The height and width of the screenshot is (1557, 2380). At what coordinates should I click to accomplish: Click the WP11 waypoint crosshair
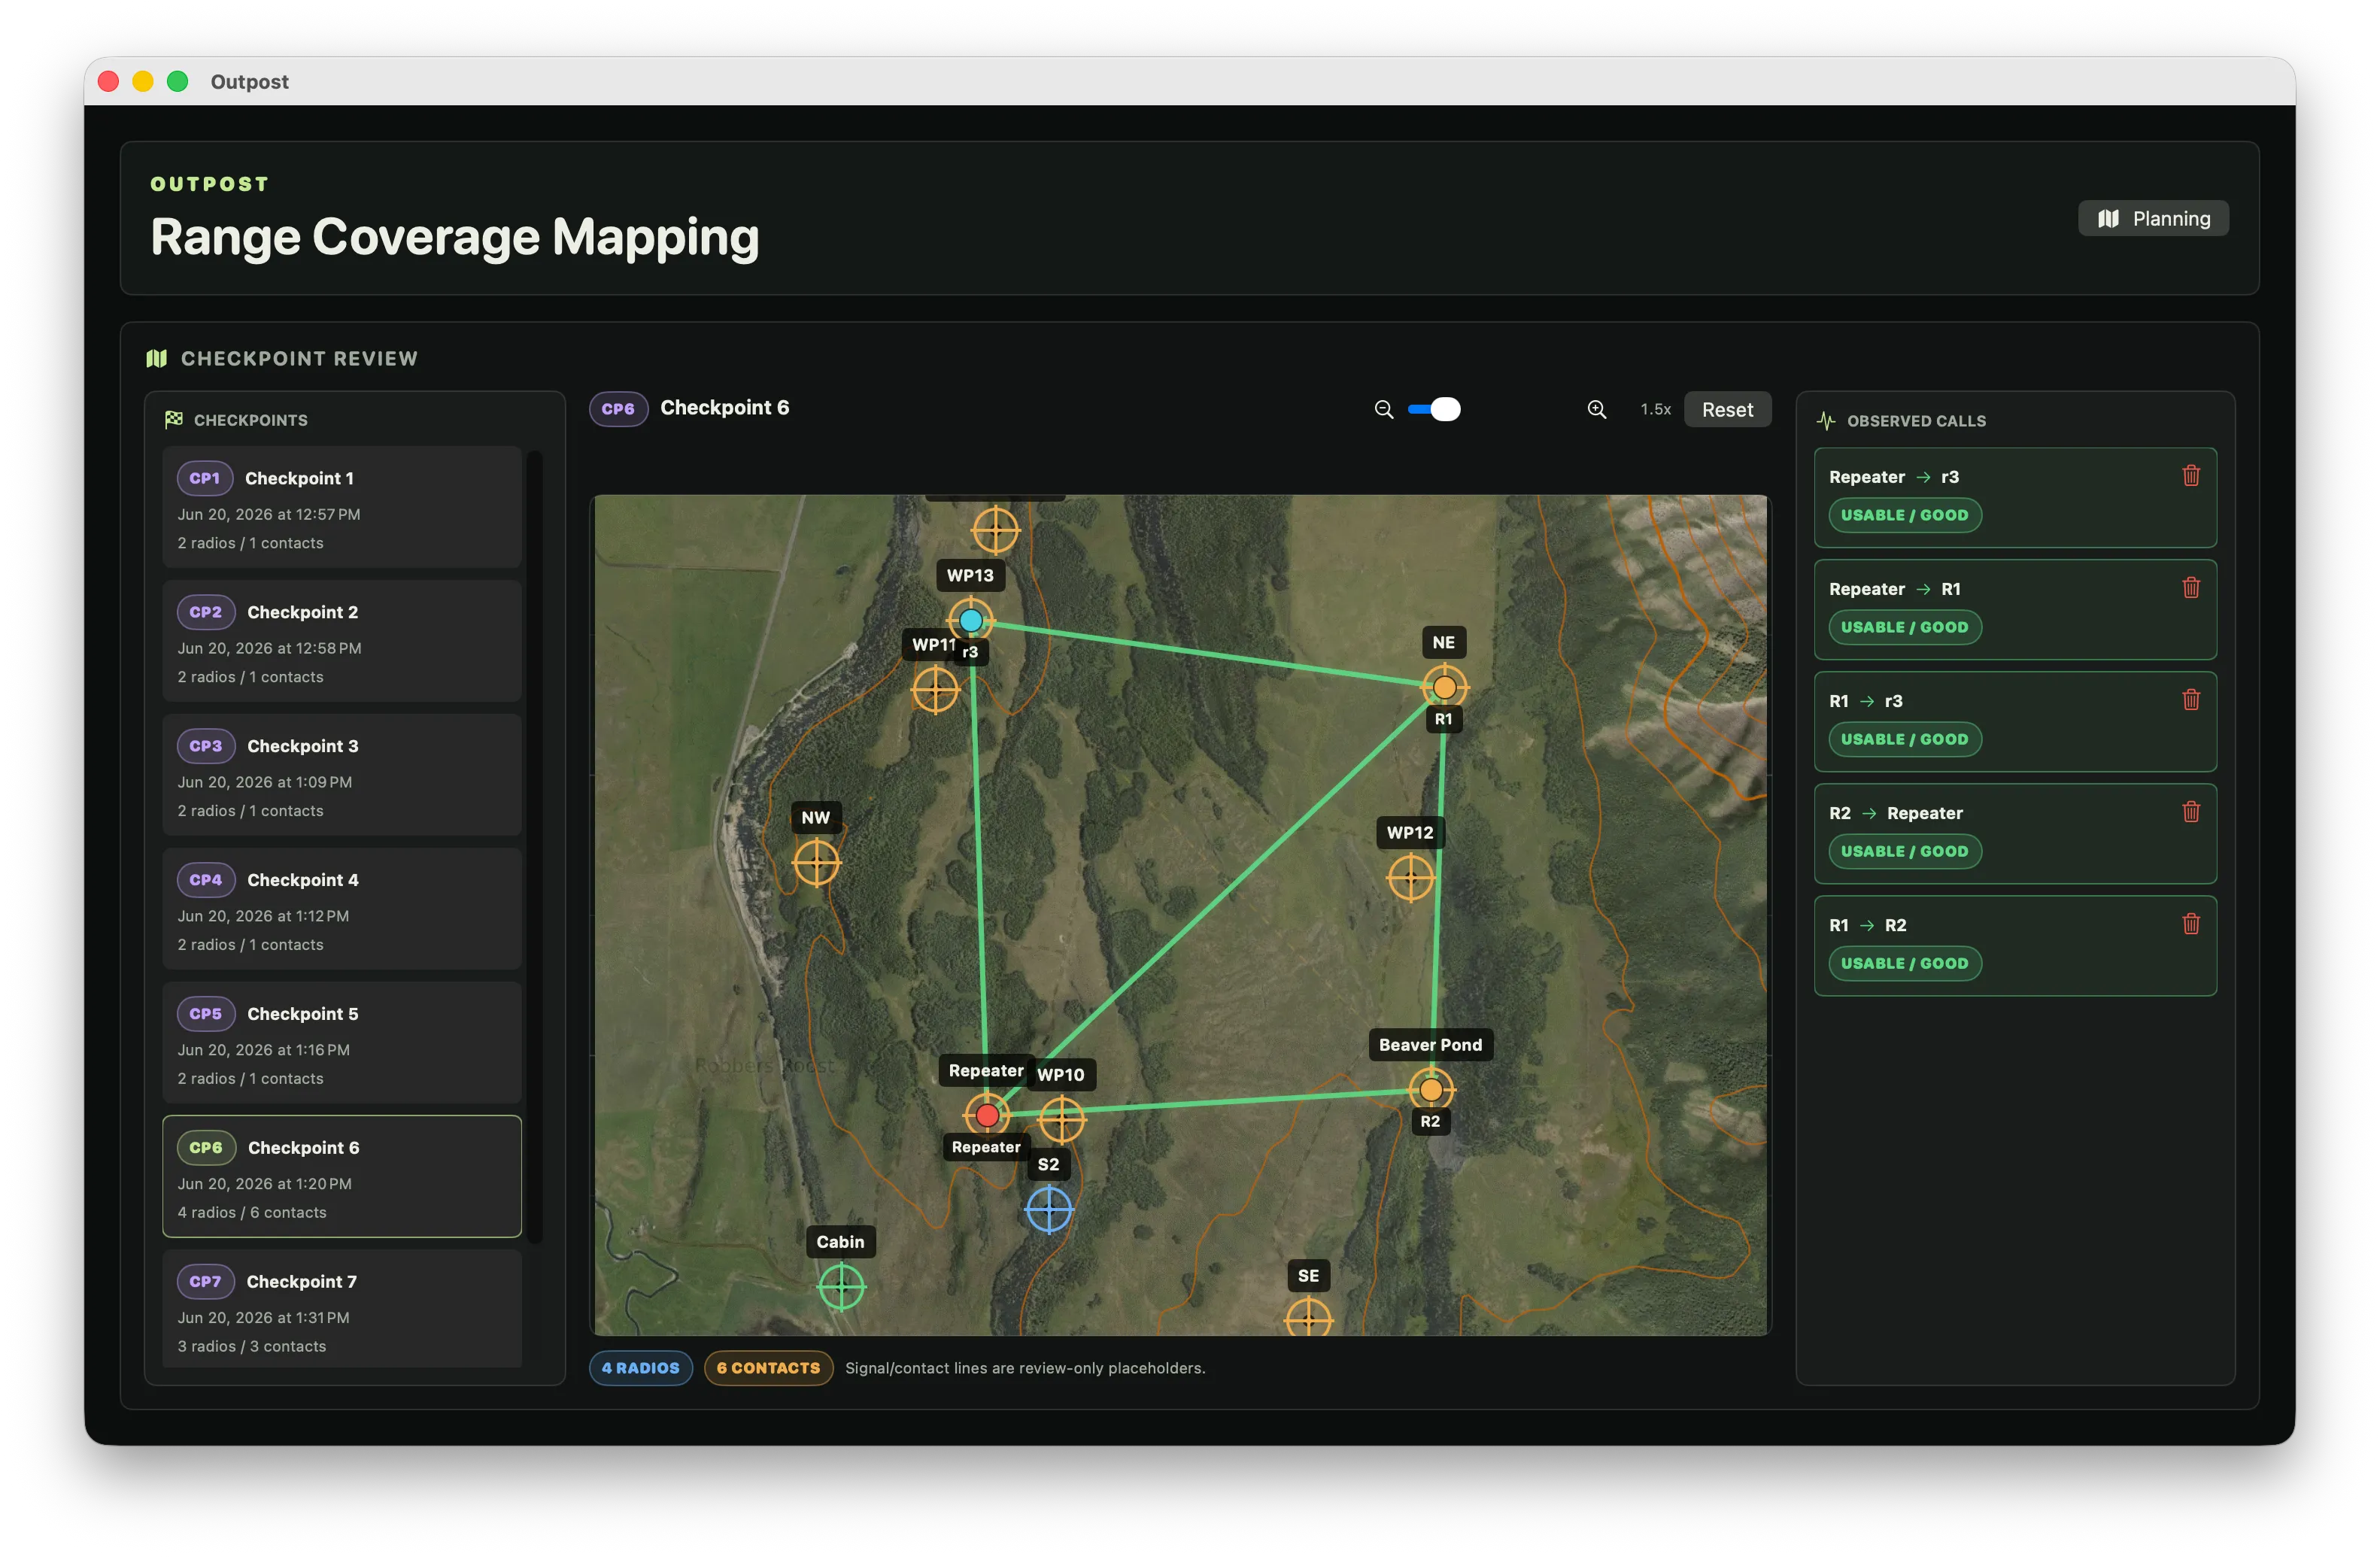coord(935,690)
